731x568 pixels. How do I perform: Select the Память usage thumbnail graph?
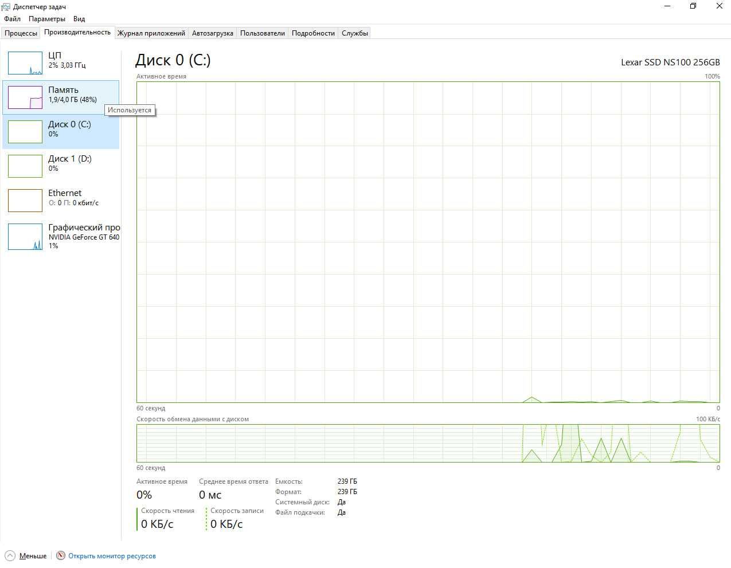click(x=25, y=97)
